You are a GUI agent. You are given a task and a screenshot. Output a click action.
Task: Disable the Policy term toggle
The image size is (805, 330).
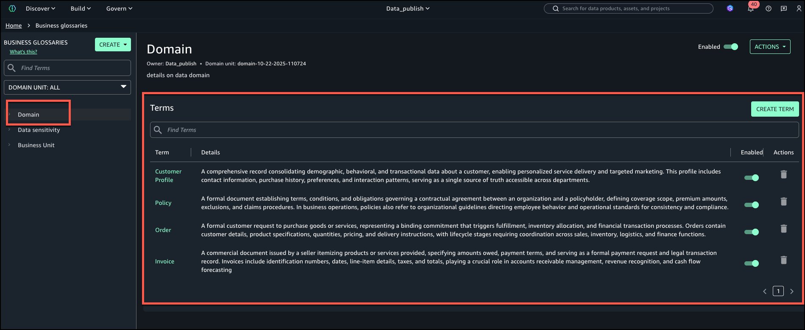[x=752, y=205]
